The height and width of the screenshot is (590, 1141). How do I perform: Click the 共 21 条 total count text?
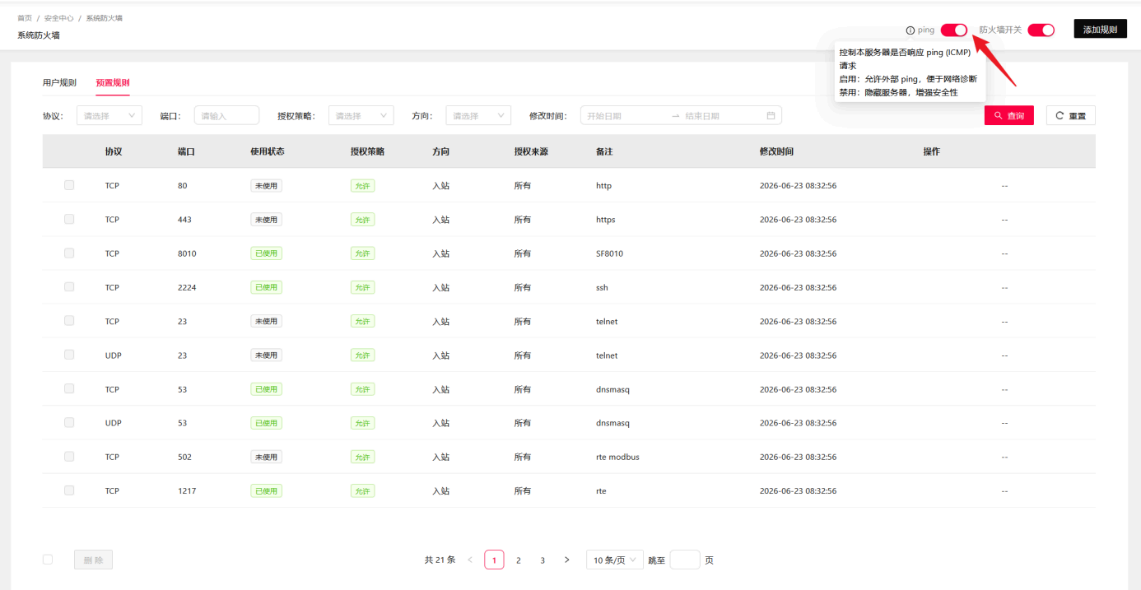click(x=440, y=560)
